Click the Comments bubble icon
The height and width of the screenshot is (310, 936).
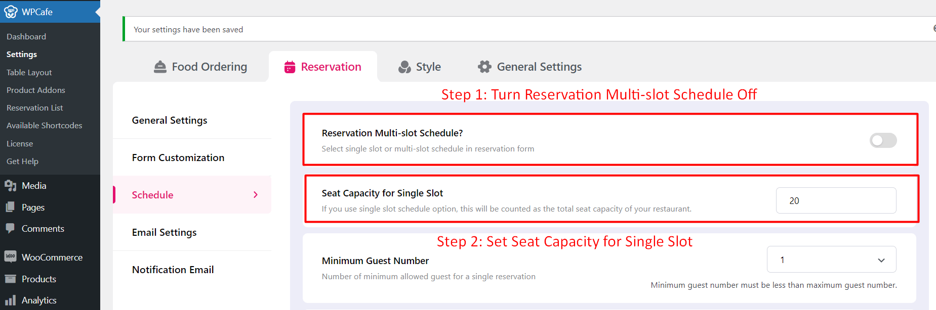click(10, 229)
